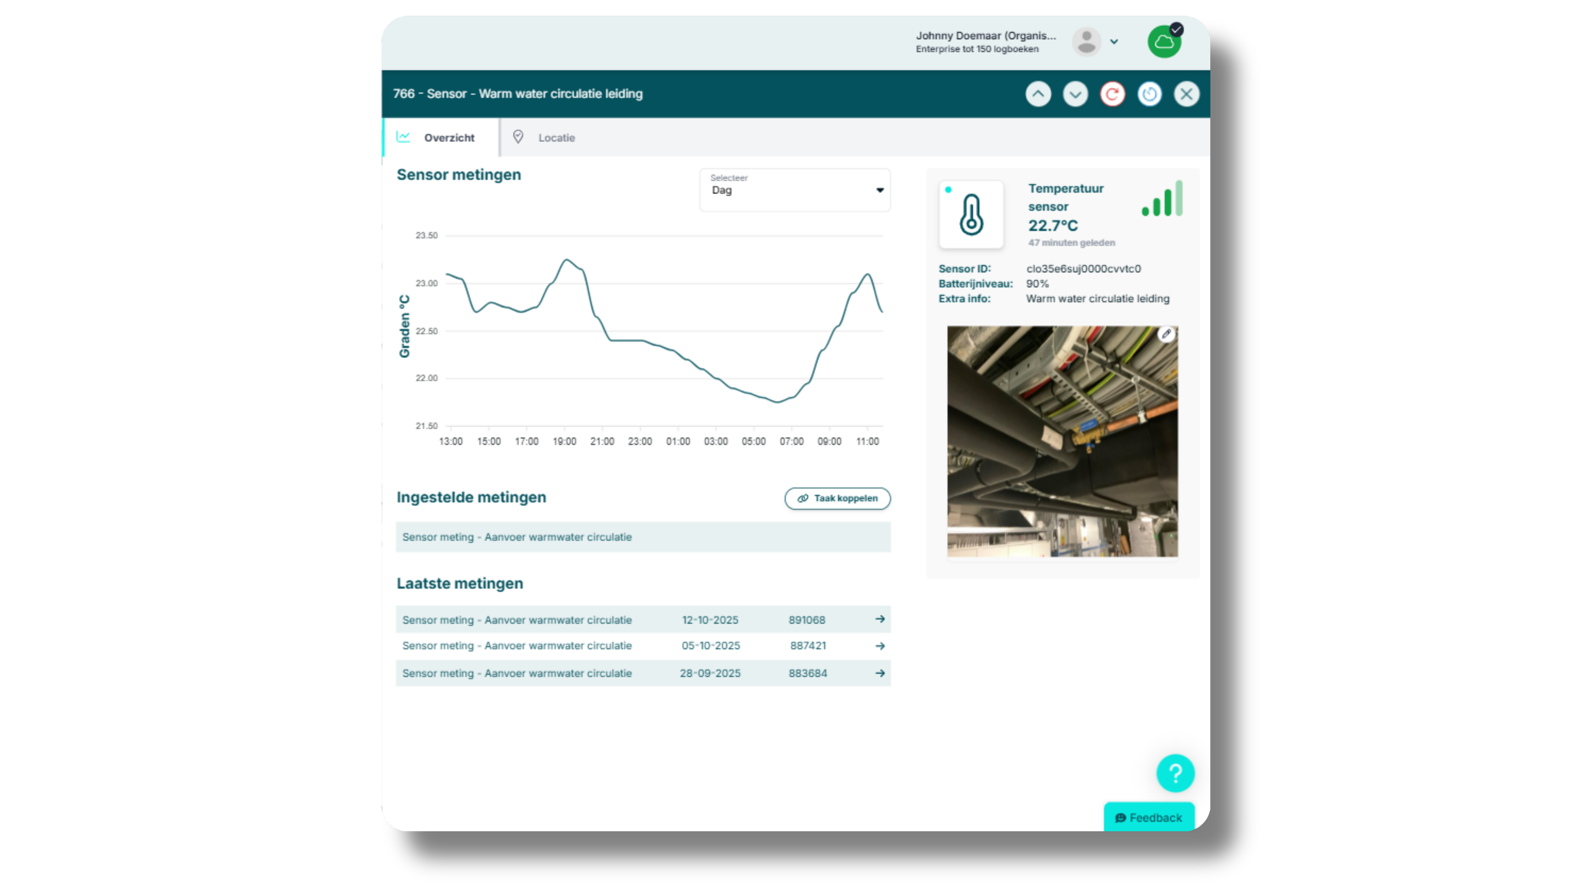Click the green signal strength bars
The height and width of the screenshot is (889, 1580).
tap(1162, 198)
